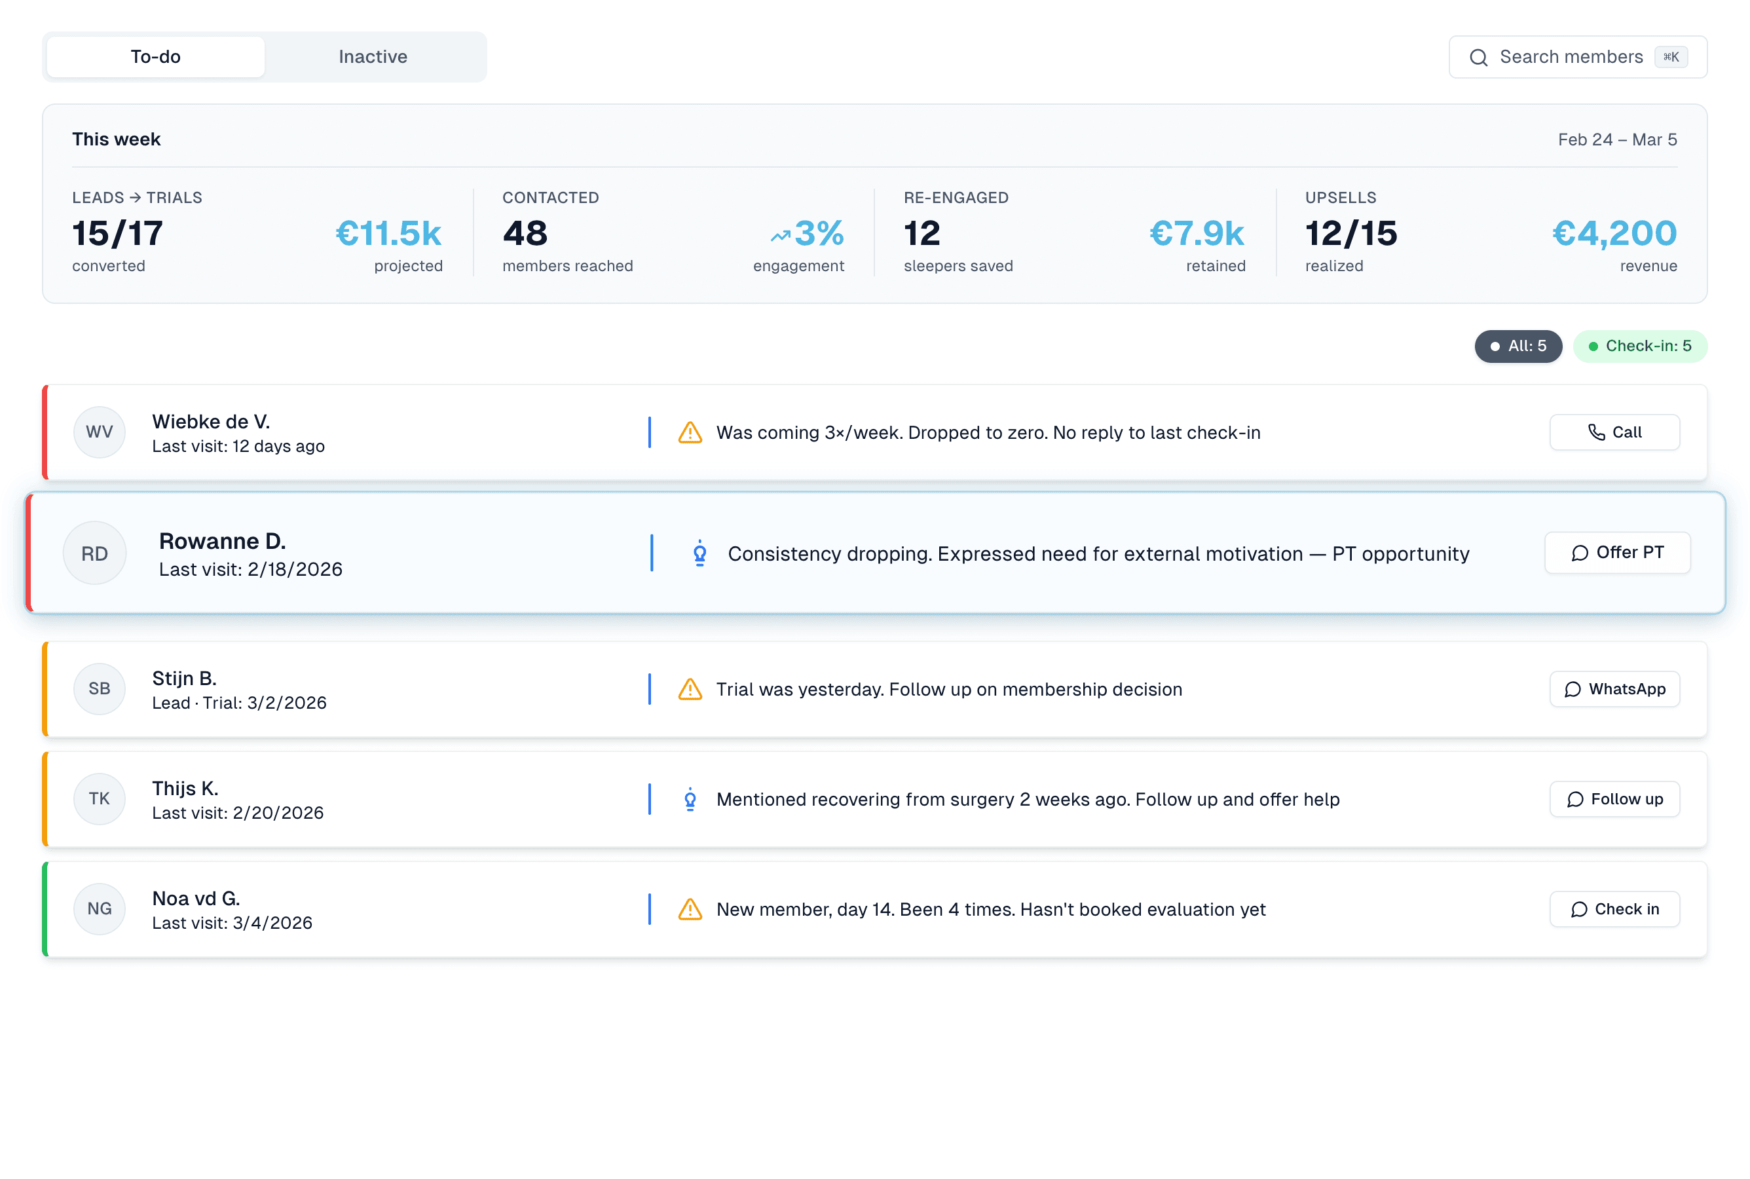Click the warning icon on Noa vd G.'s row
The width and height of the screenshot is (1750, 1179).
point(690,909)
